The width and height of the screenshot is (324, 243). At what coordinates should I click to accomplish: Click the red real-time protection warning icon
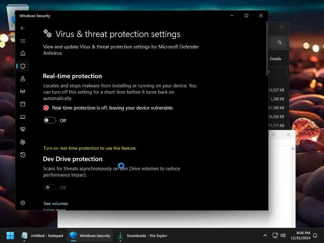point(46,108)
